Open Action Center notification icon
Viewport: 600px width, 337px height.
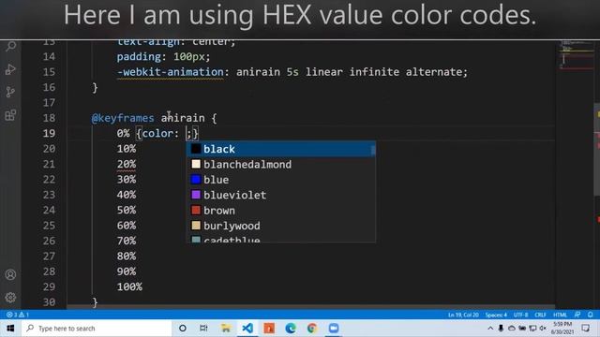586,329
